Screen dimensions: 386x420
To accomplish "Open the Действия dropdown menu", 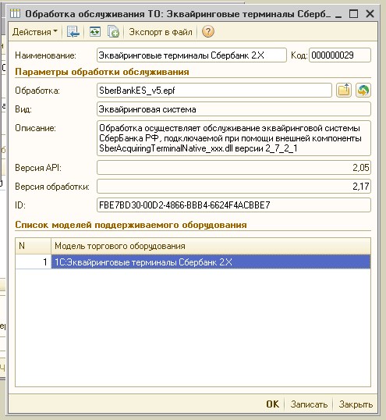I will click(35, 32).
